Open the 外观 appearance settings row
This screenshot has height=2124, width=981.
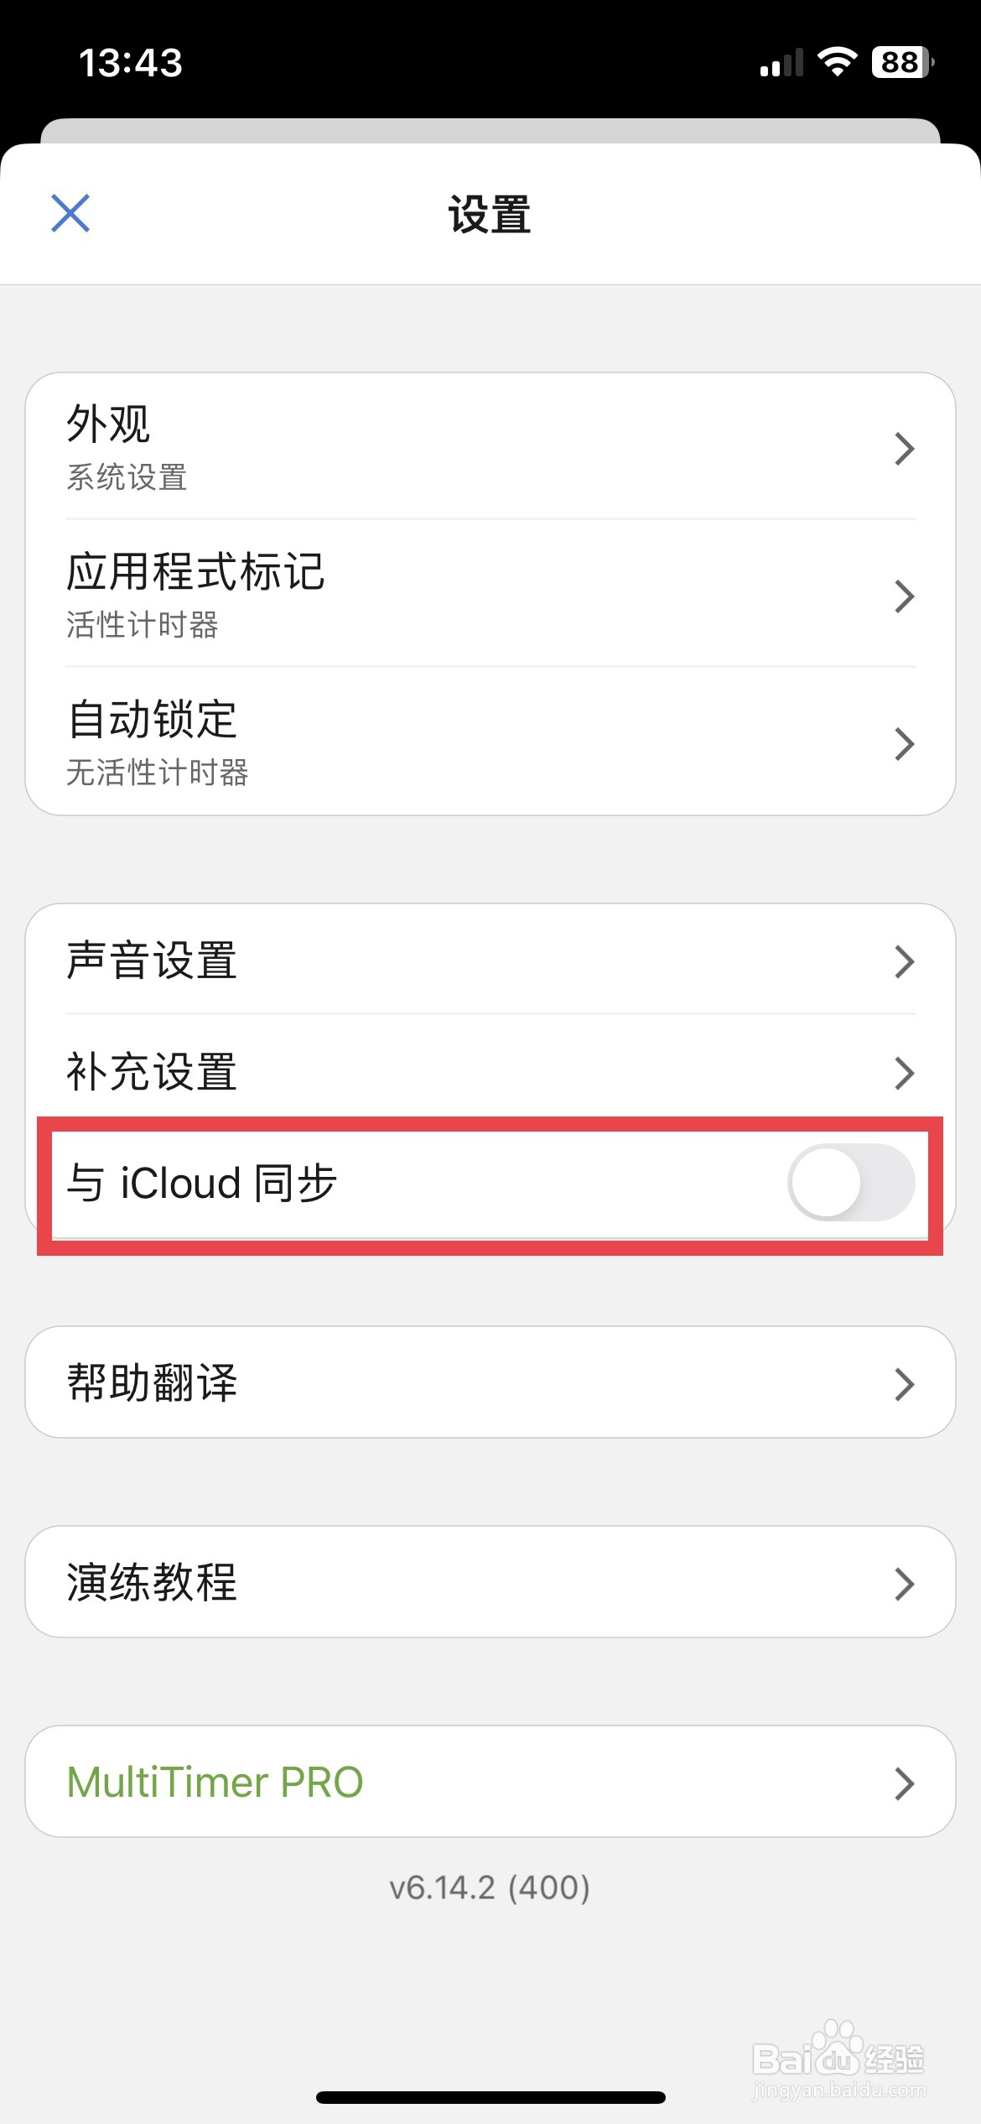490,447
